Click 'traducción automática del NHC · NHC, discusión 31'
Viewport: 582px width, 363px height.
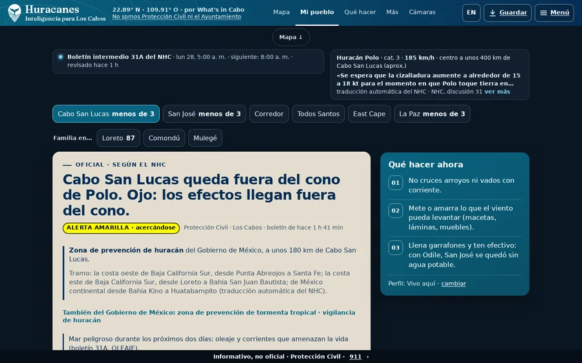409,92
